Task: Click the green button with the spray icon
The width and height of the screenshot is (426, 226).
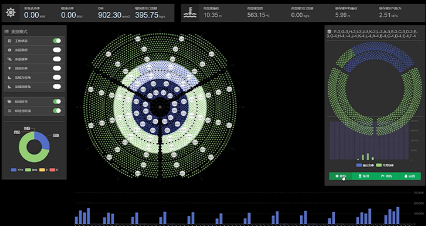Action: tap(387, 176)
